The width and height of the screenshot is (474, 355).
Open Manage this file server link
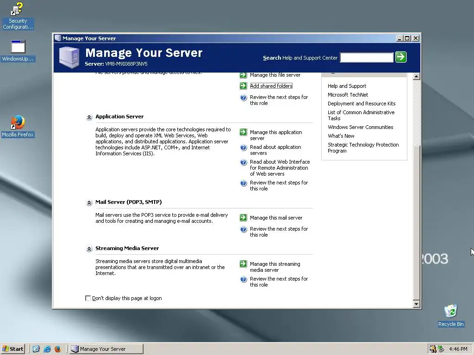(x=275, y=75)
